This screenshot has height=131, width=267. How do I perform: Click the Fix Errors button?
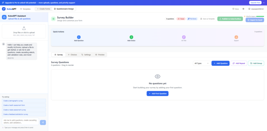(x=192, y=19)
